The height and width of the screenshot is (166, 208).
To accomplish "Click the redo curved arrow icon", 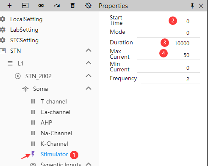I will click(57, 5).
